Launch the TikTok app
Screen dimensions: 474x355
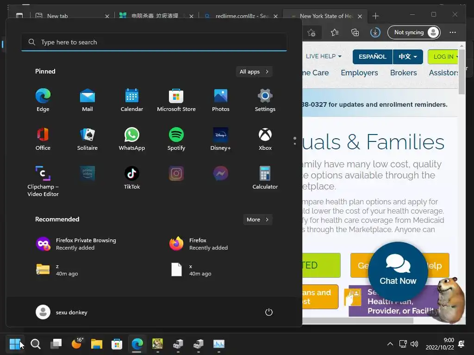132,178
